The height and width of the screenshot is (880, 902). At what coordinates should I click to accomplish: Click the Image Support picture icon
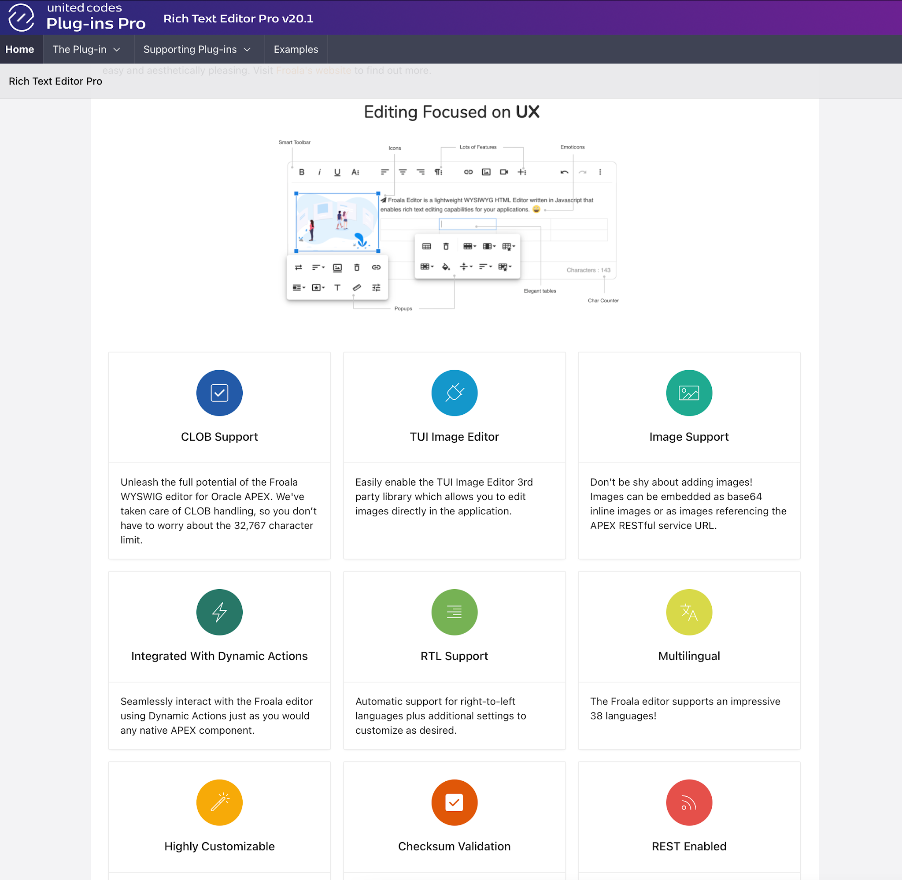point(689,393)
